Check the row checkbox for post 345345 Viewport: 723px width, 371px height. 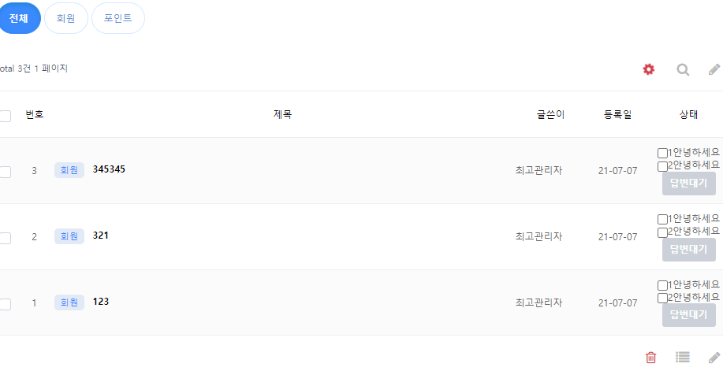pyautogui.click(x=5, y=171)
